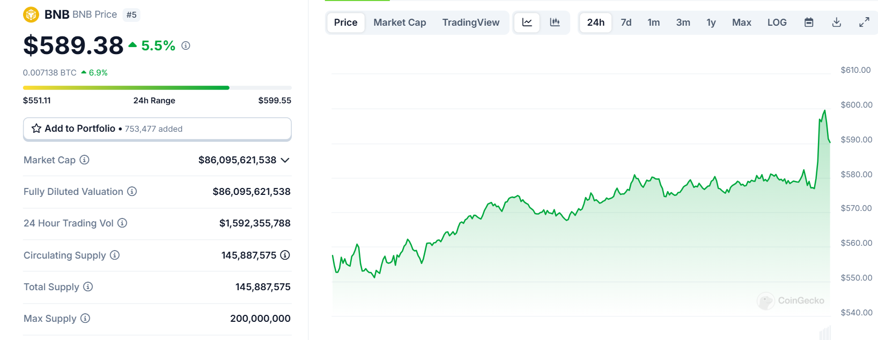
Task: Click the 24h Range label
Action: 154,101
